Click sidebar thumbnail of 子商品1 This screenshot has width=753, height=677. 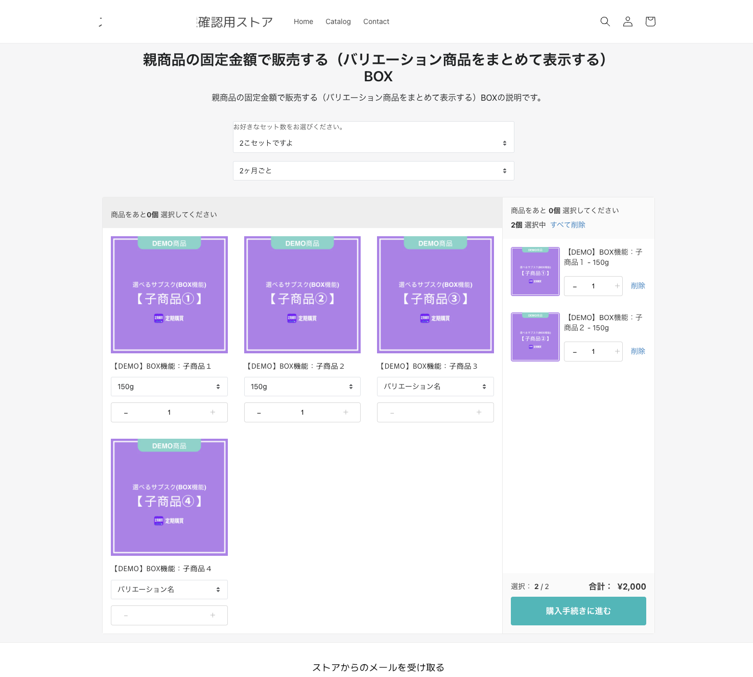click(535, 272)
